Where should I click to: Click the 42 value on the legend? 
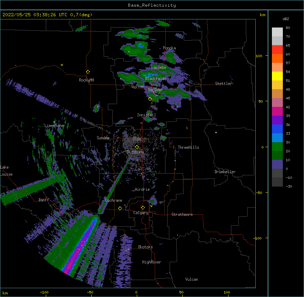pyautogui.click(x=288, y=107)
